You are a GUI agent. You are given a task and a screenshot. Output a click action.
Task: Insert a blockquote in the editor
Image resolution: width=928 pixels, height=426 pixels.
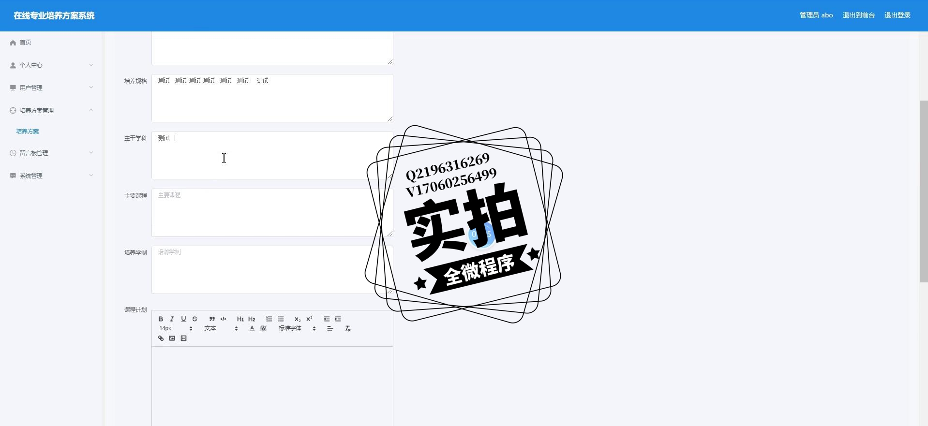click(x=212, y=319)
